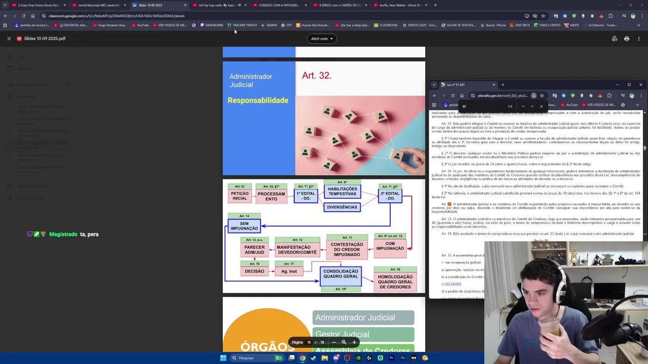Click the print icon in PDF viewer
The image size is (648, 364).
click(626, 38)
